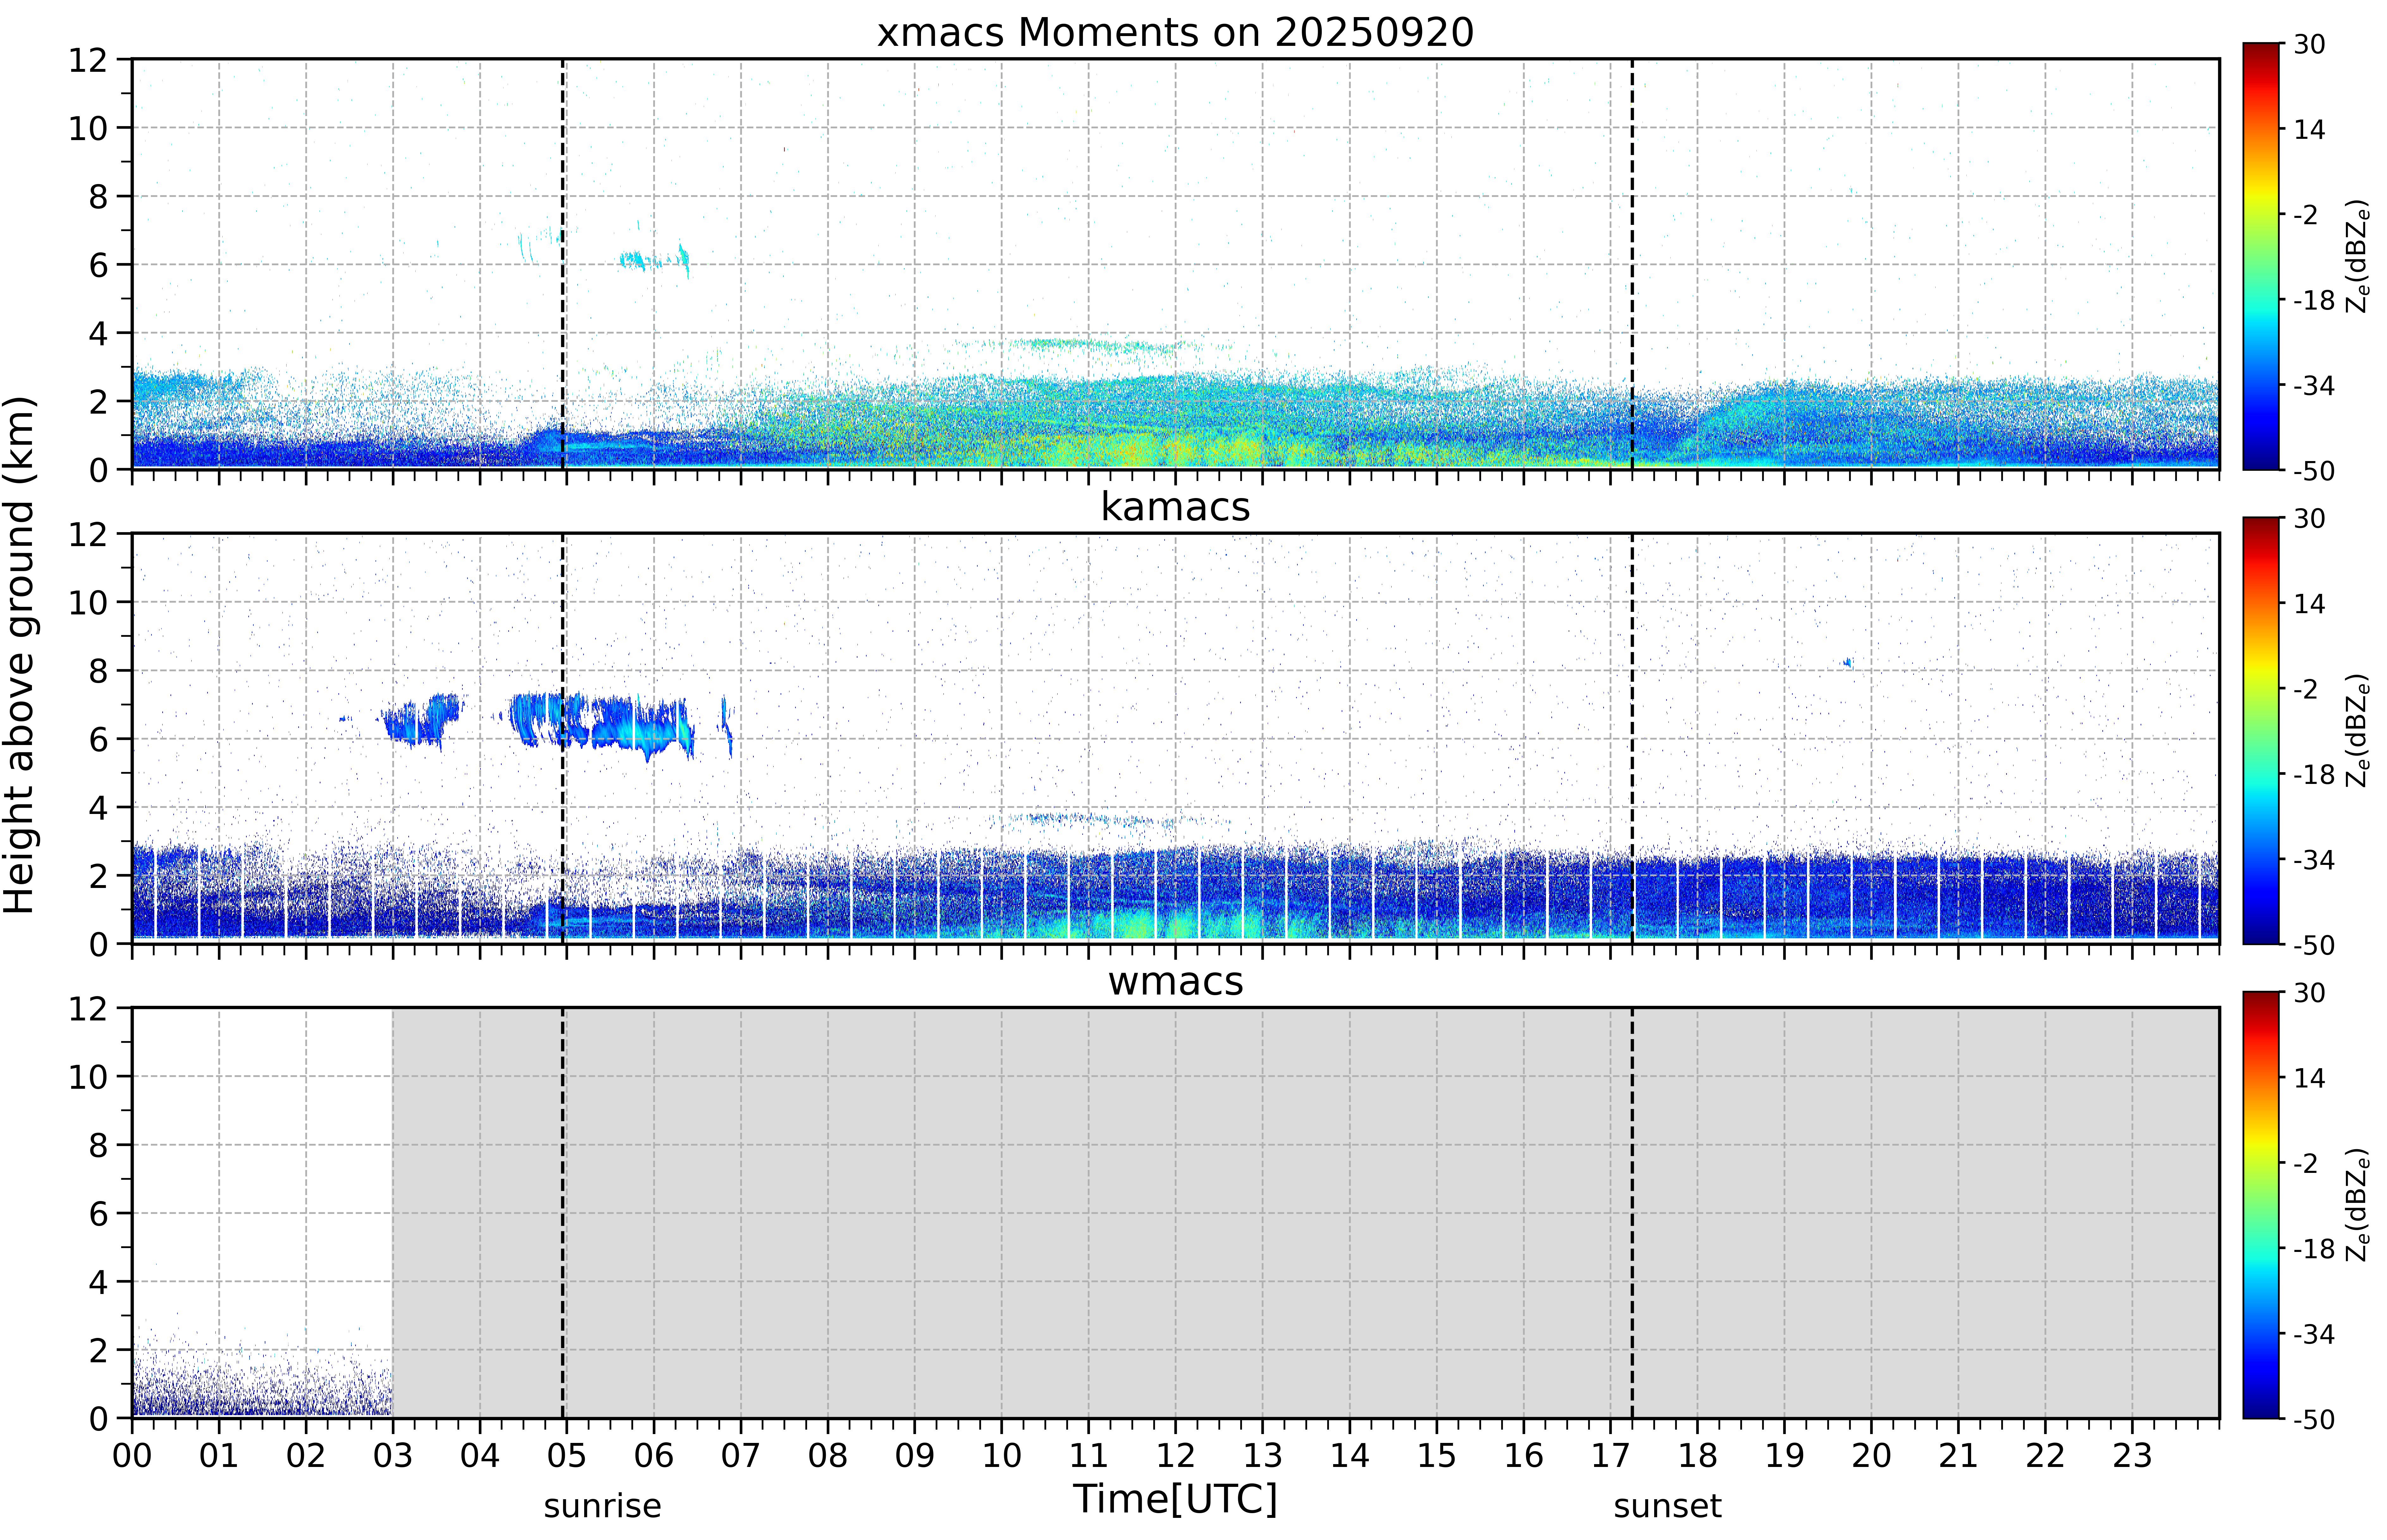2387x1540 pixels.
Task: Click the height tick "12" on xmacs panel
Action: click(x=88, y=60)
